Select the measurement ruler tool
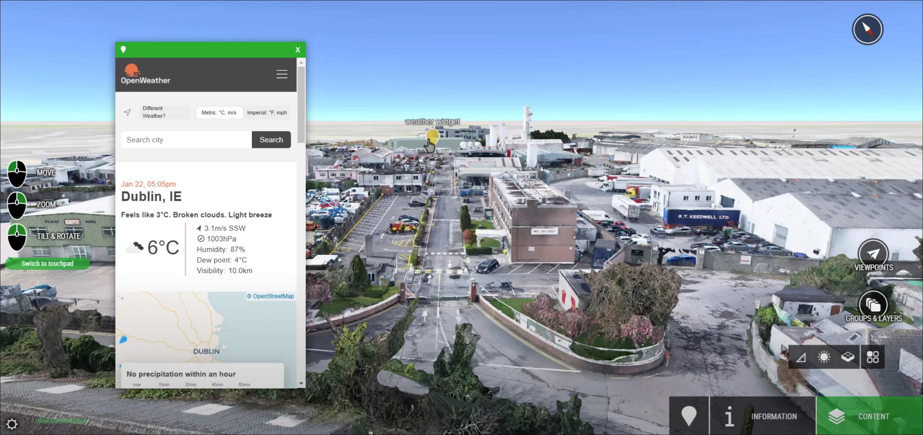 800,357
